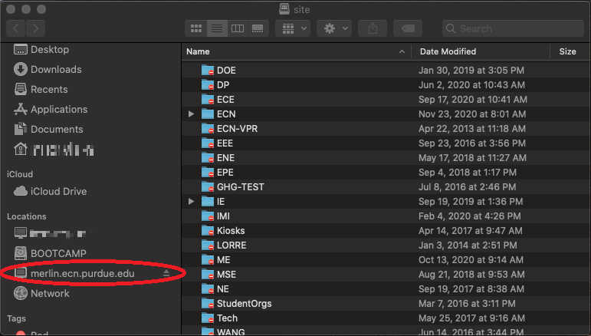Eject merlin.ecn.purdue.edu server

[166, 274]
